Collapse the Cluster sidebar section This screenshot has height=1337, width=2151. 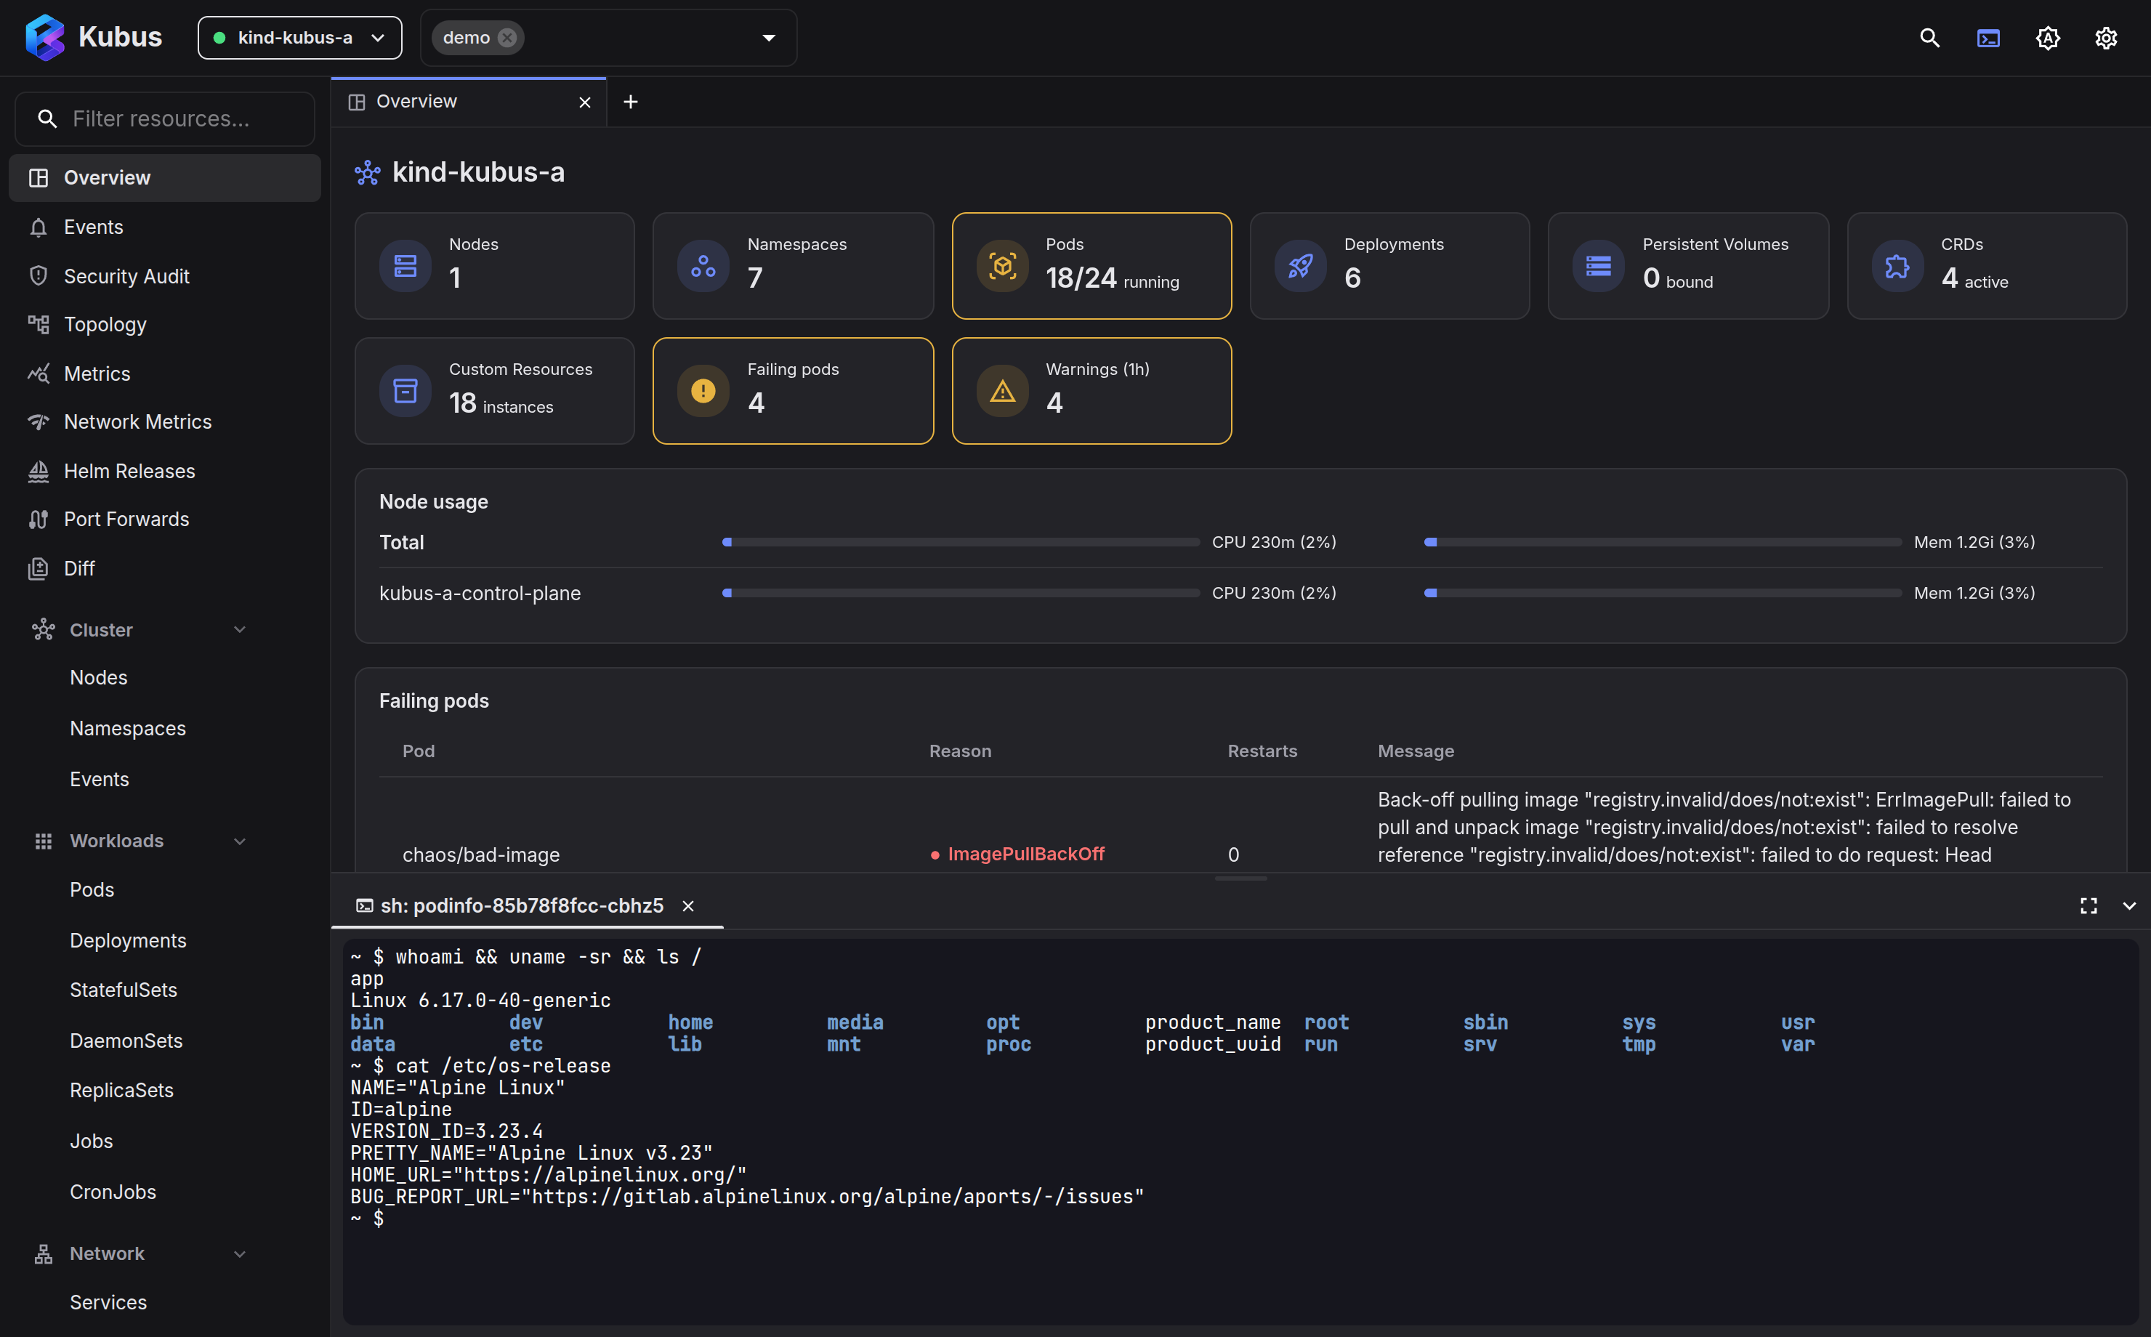[240, 629]
